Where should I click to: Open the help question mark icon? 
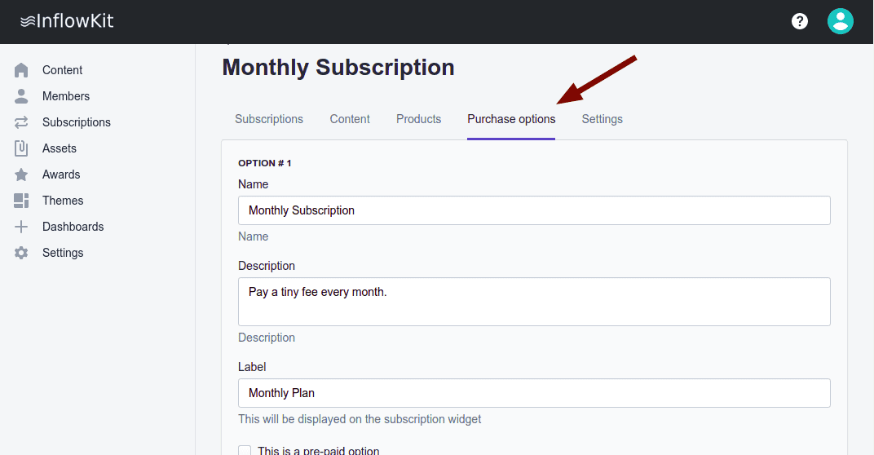coord(800,21)
